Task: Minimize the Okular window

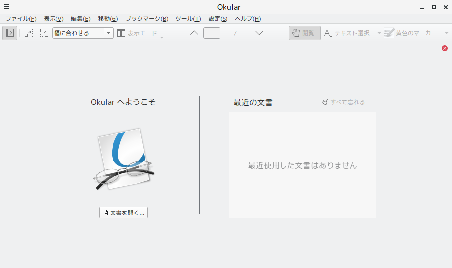Action: click(x=422, y=7)
